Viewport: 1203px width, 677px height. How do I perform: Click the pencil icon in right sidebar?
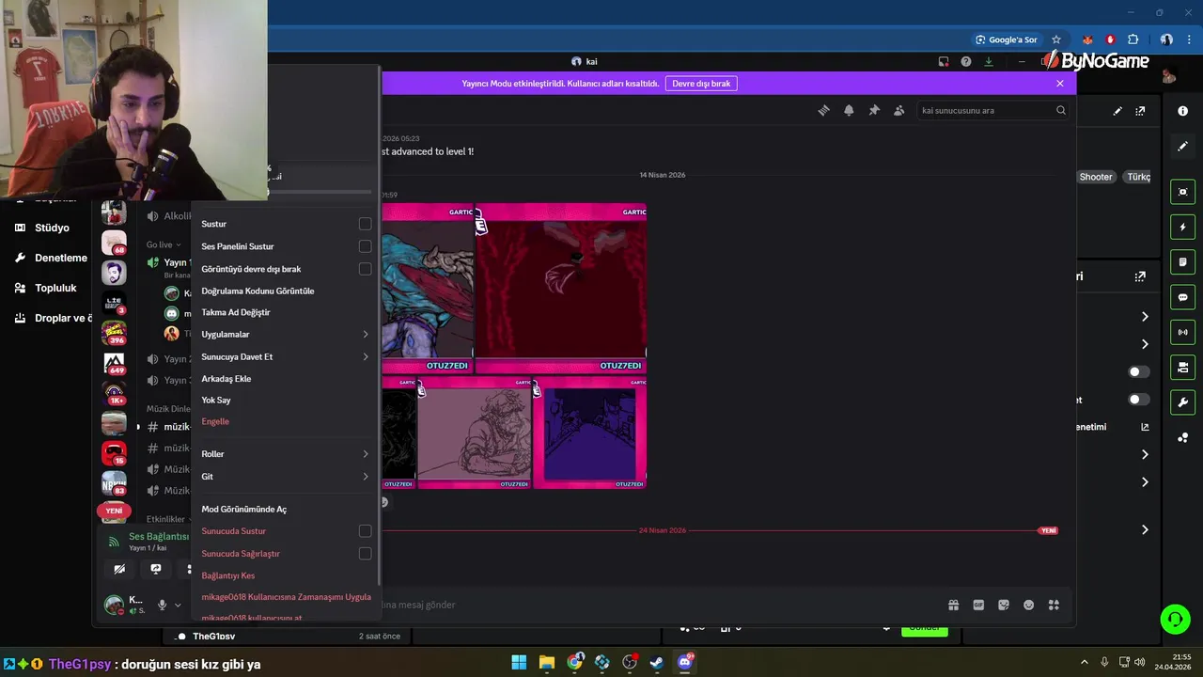point(1182,146)
